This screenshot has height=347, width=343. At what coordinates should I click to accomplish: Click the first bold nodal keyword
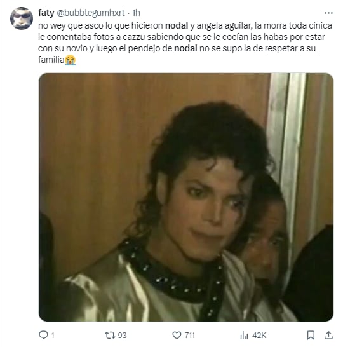177,25
